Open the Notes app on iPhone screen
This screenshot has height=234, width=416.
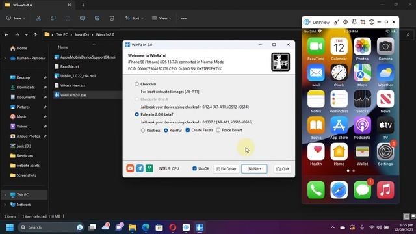(x=316, y=99)
